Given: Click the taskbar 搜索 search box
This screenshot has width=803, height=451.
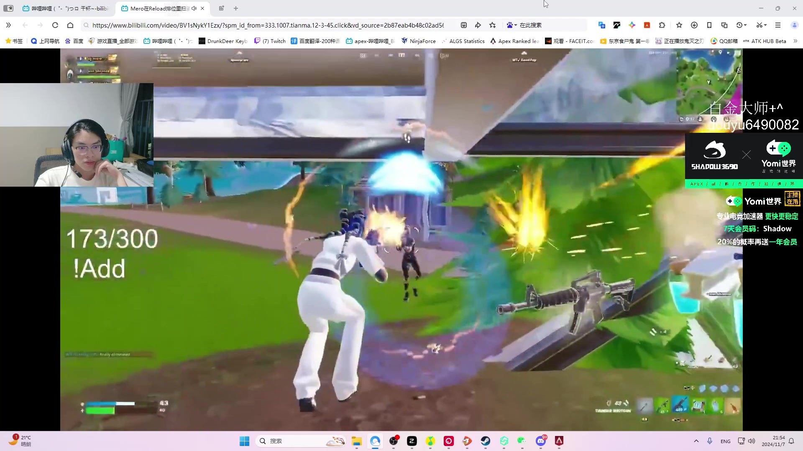Looking at the screenshot, I should pyautogui.click(x=301, y=441).
